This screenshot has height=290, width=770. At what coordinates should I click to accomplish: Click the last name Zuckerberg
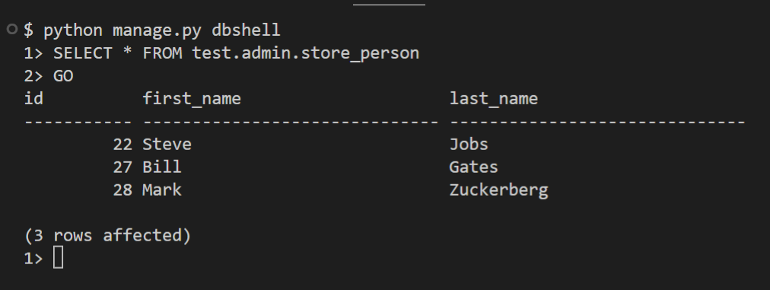click(499, 190)
